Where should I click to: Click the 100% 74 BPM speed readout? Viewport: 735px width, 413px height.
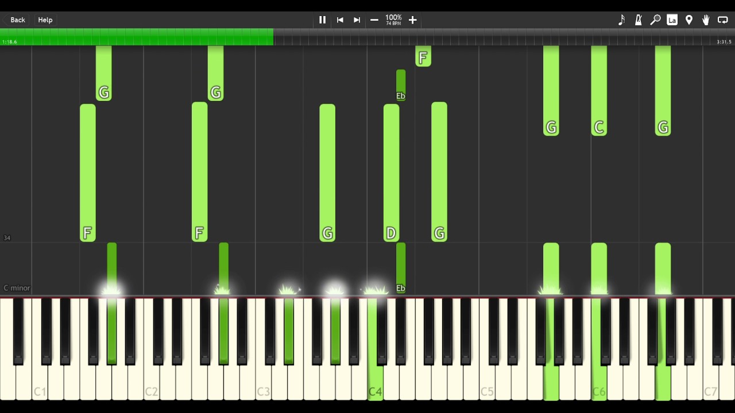tap(393, 20)
